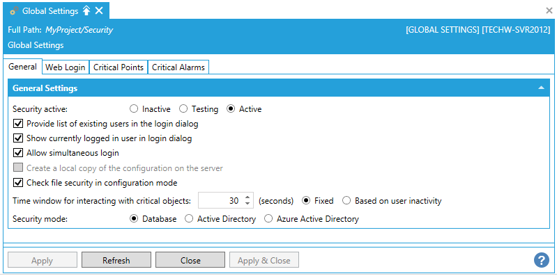Open the Critical Alarms tab
Screen dimensions: 557x276
click(178, 67)
